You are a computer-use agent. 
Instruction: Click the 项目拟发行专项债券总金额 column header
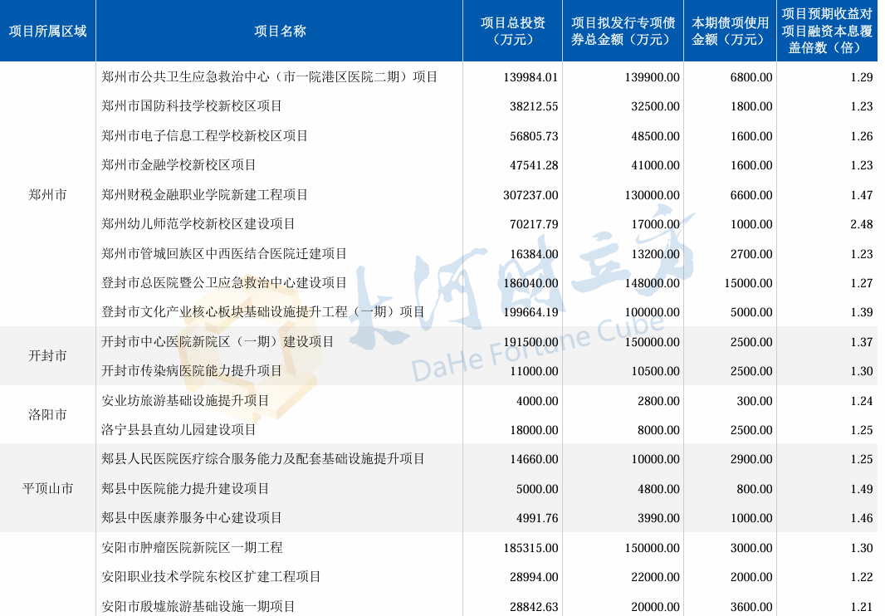(623, 31)
